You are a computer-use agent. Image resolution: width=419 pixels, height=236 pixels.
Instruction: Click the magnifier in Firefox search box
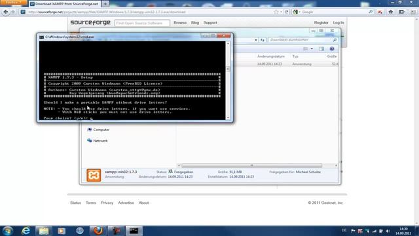(x=371, y=12)
